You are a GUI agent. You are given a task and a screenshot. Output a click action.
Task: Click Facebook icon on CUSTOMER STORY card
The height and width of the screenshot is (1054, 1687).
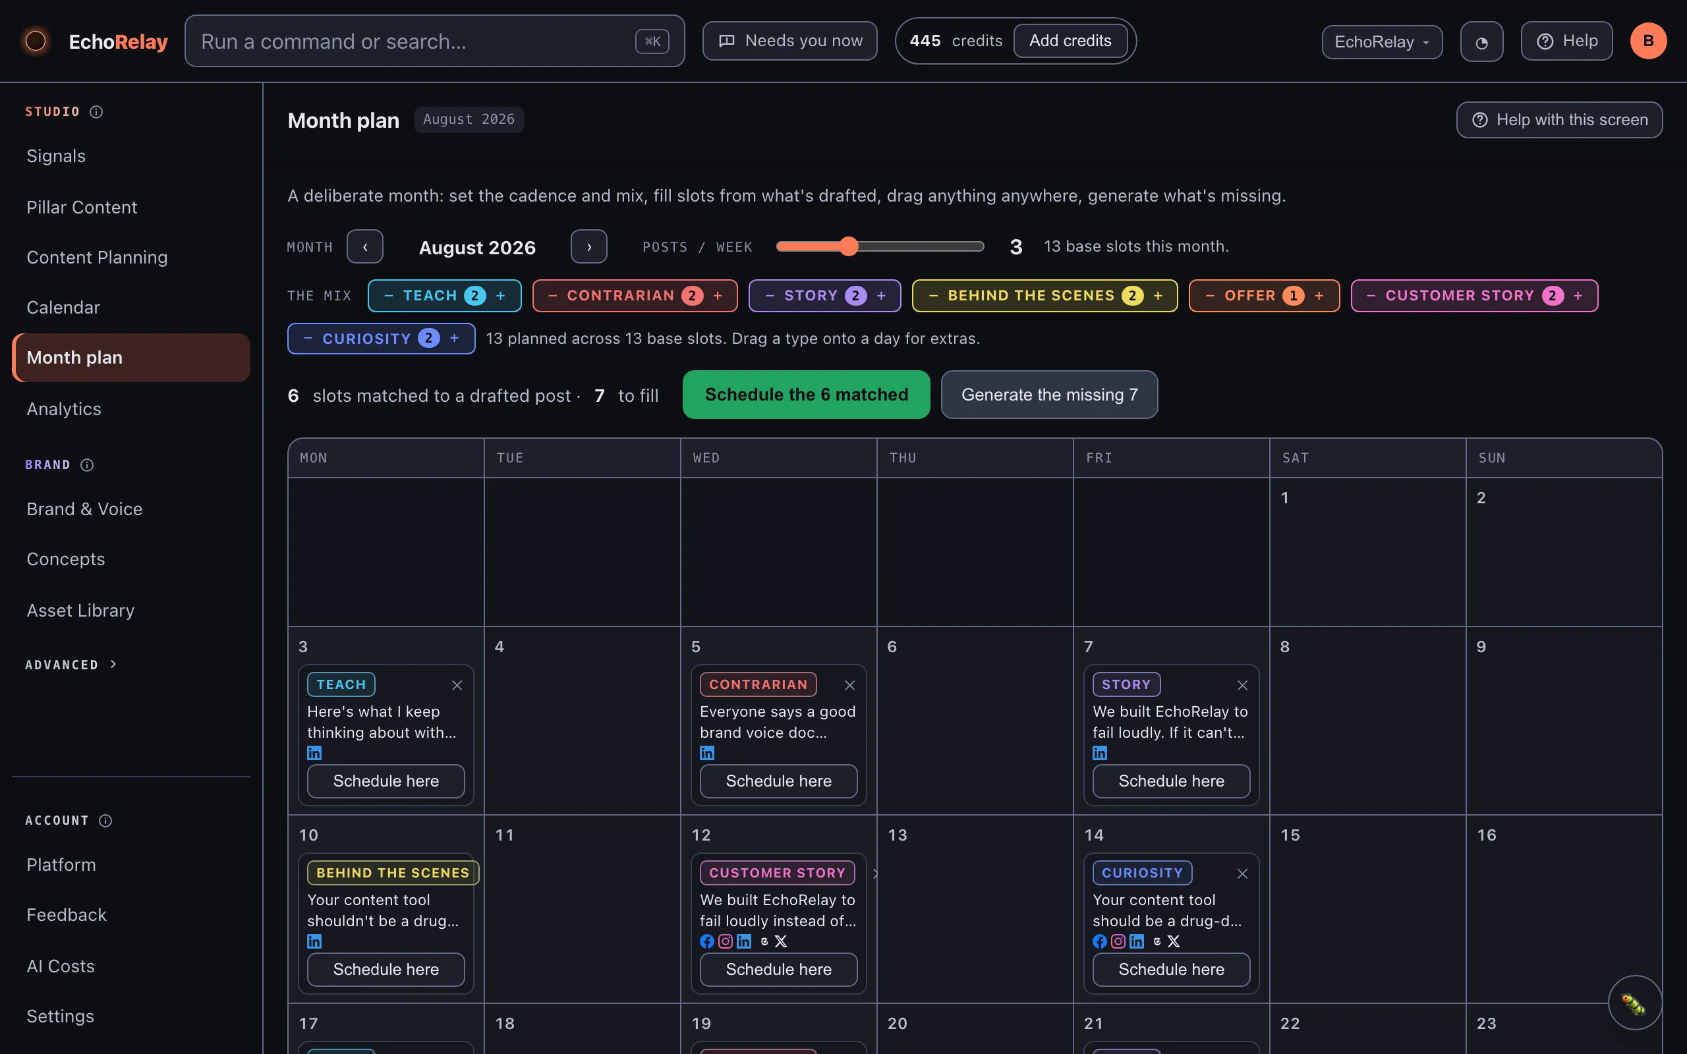click(x=707, y=941)
